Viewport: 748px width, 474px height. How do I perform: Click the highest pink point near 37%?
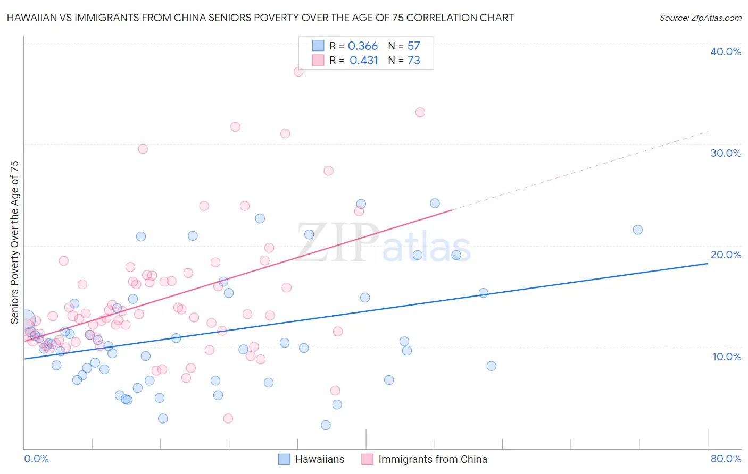click(298, 71)
